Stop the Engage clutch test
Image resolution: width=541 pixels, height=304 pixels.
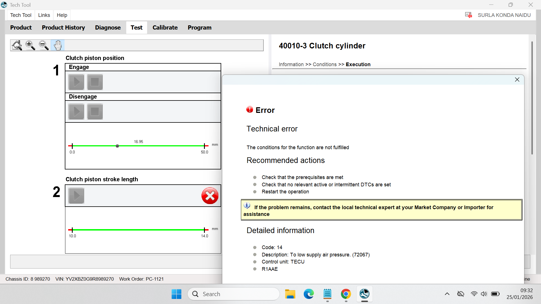[95, 82]
